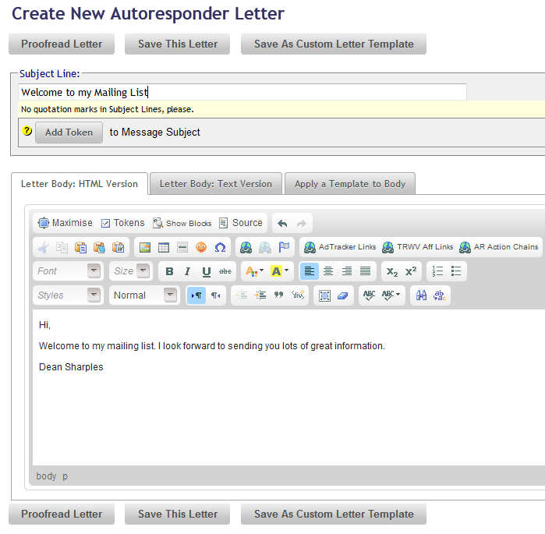Toggle Source view of the letter
Screen dimensions: 545x534
tap(240, 223)
